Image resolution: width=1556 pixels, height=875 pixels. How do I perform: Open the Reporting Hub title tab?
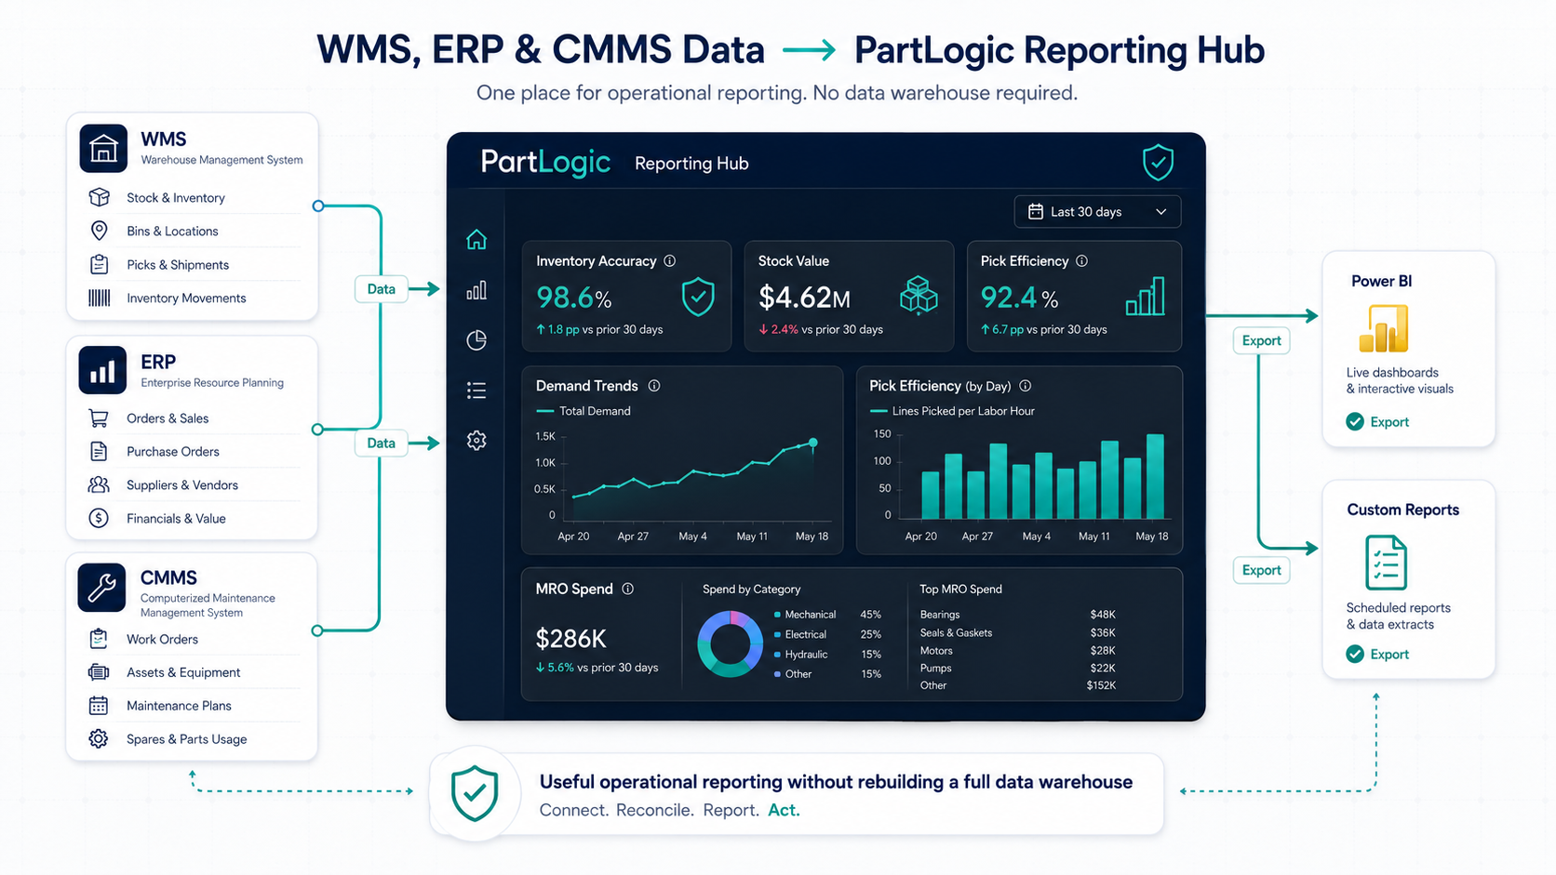[691, 164]
